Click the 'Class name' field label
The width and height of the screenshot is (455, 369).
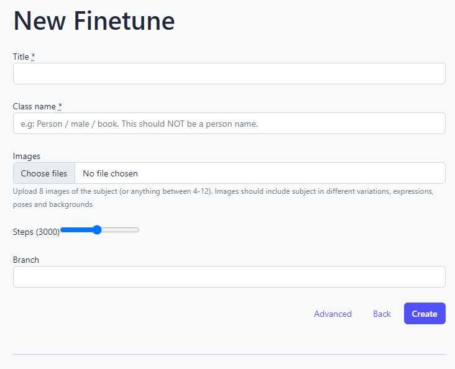click(x=37, y=106)
